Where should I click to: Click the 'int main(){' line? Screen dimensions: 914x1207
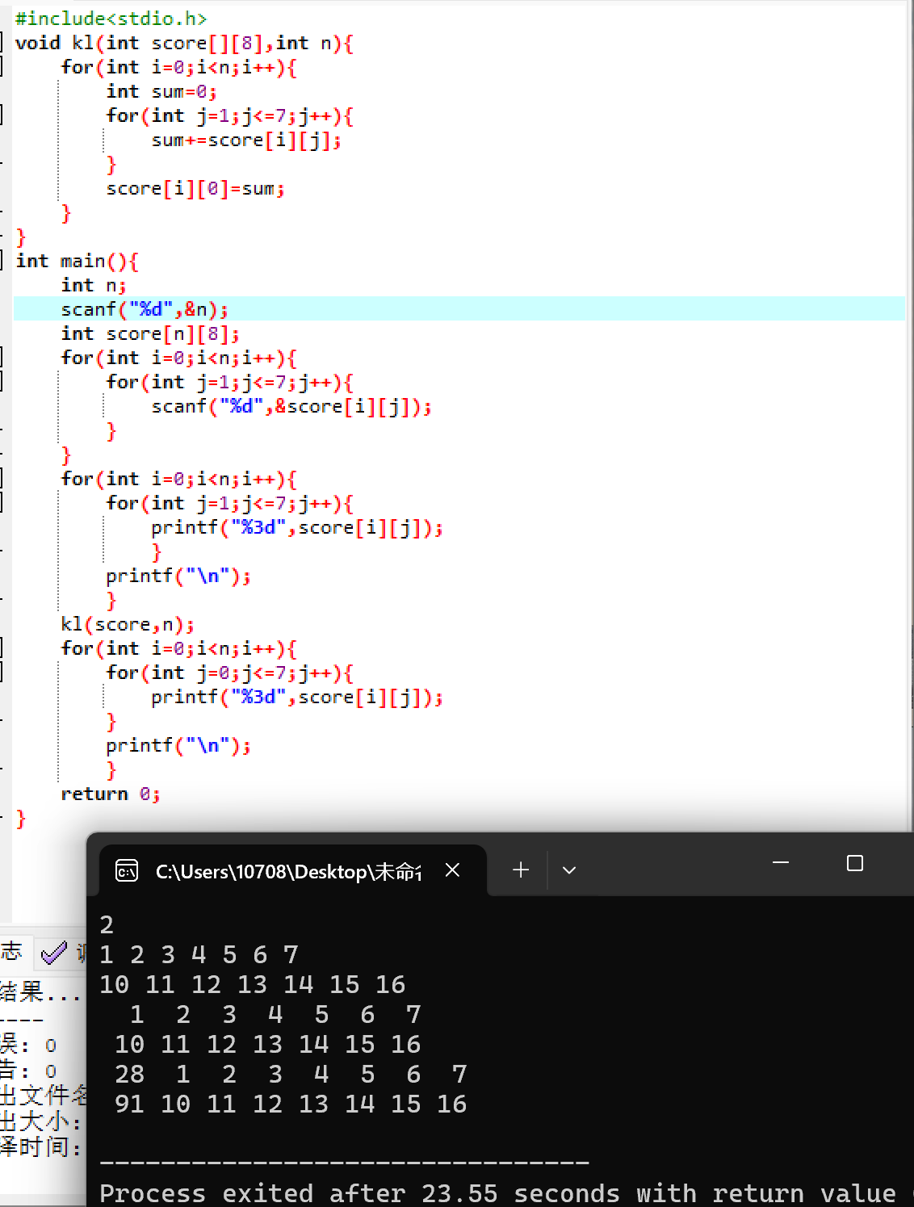click(x=78, y=261)
